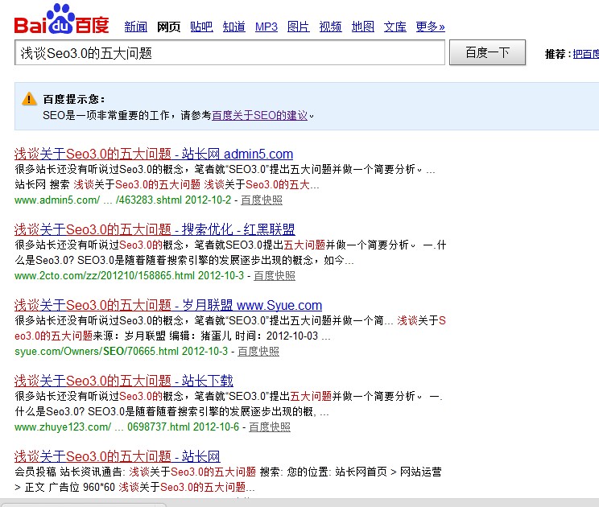Click the search query input field
Screen dimensions: 599x507
[229, 53]
